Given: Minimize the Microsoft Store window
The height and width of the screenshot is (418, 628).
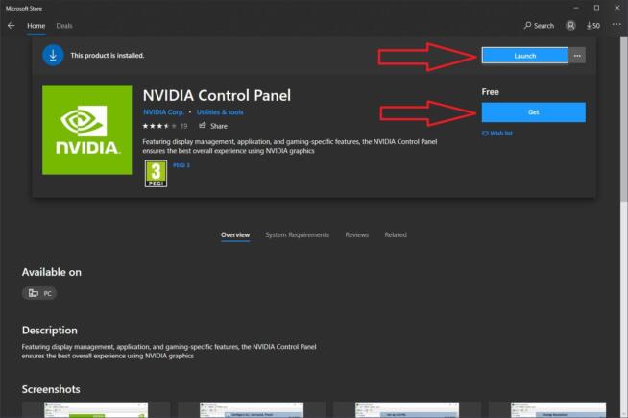Looking at the screenshot, I should 576,8.
